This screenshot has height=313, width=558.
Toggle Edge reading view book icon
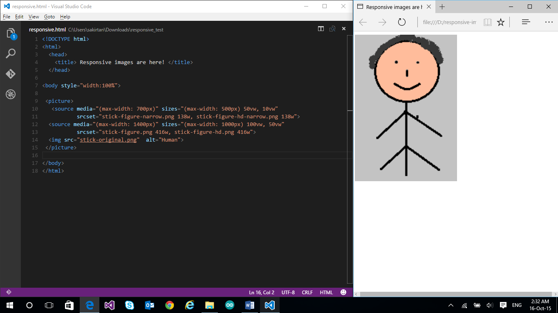487,22
